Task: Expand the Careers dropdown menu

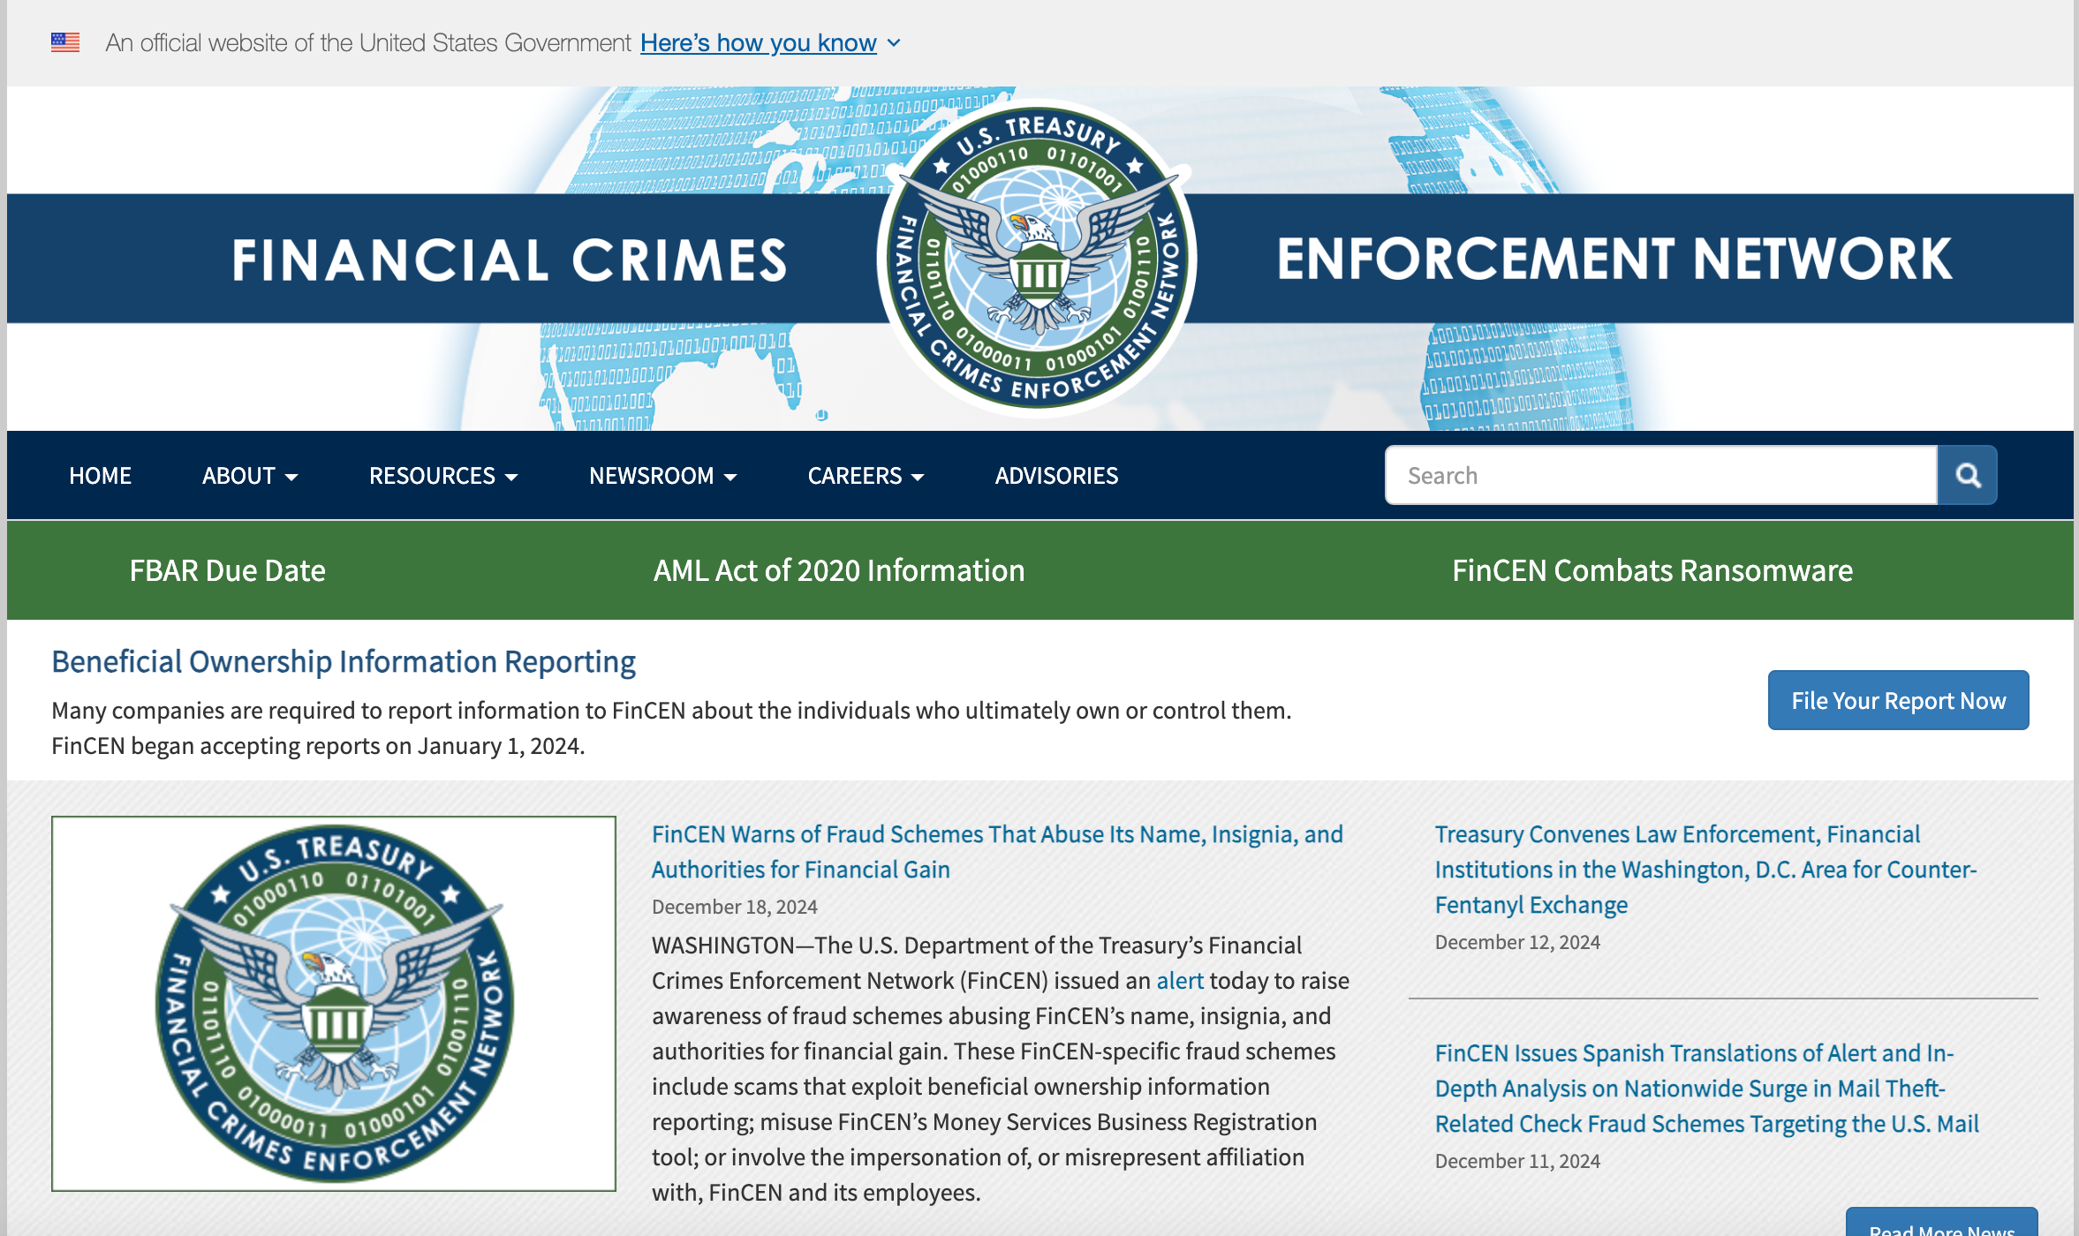Action: pyautogui.click(x=865, y=476)
